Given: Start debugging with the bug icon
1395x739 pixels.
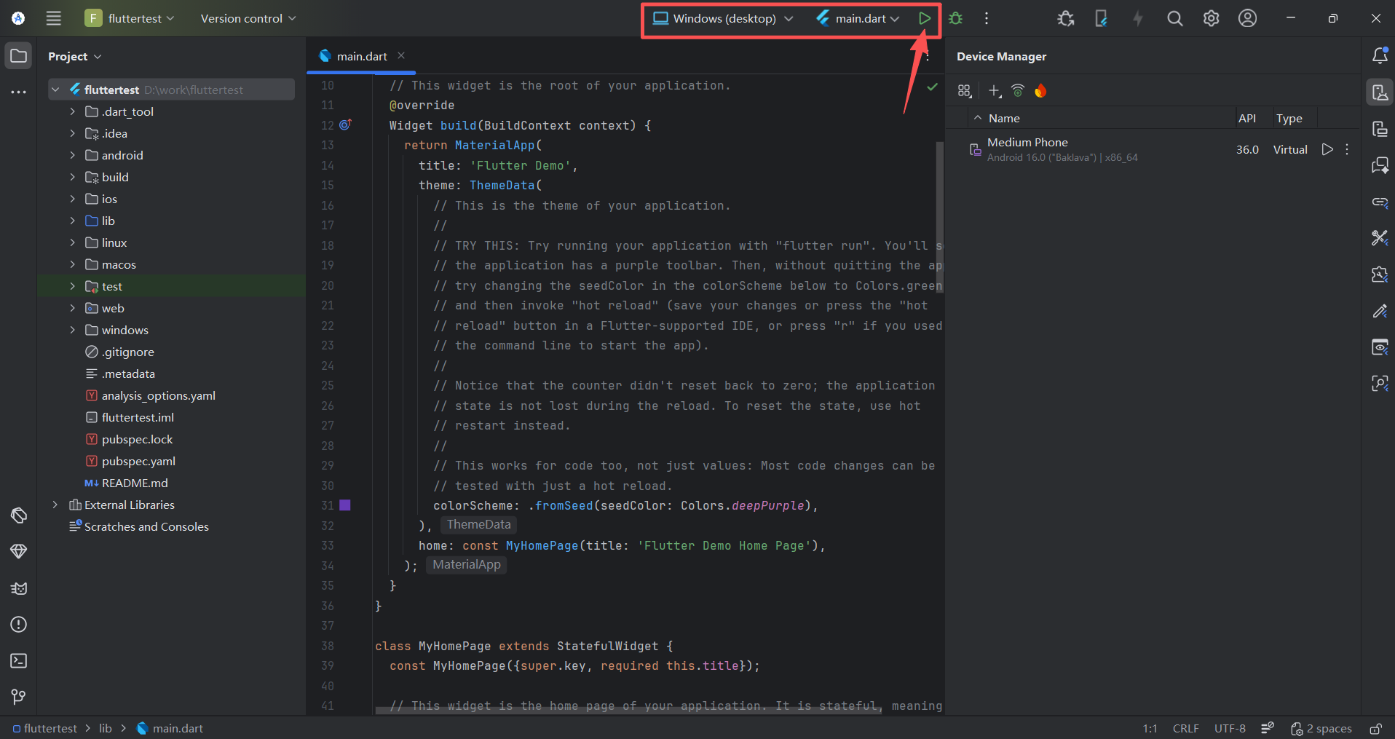Looking at the screenshot, I should (956, 18).
